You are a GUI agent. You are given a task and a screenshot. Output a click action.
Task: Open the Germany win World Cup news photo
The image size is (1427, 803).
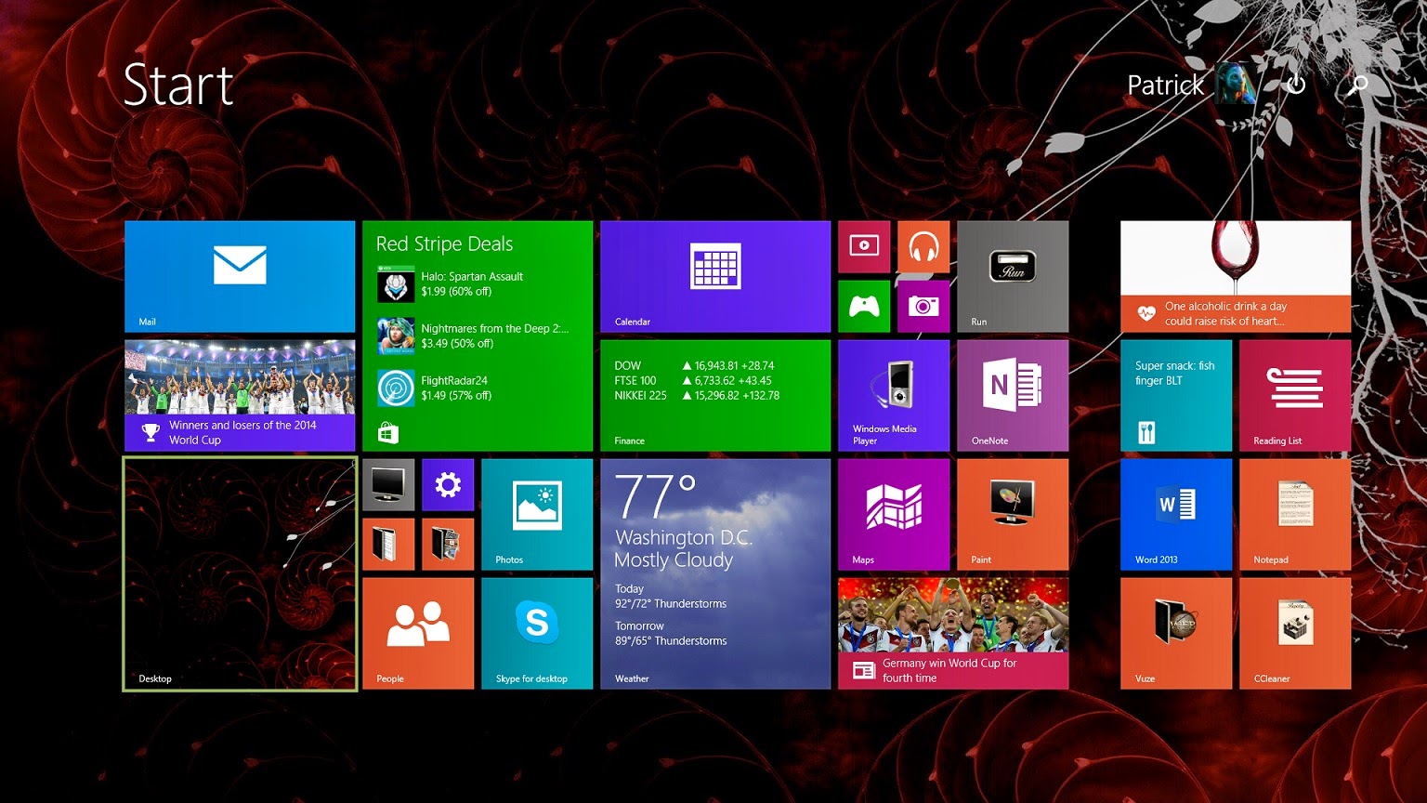[x=953, y=615]
